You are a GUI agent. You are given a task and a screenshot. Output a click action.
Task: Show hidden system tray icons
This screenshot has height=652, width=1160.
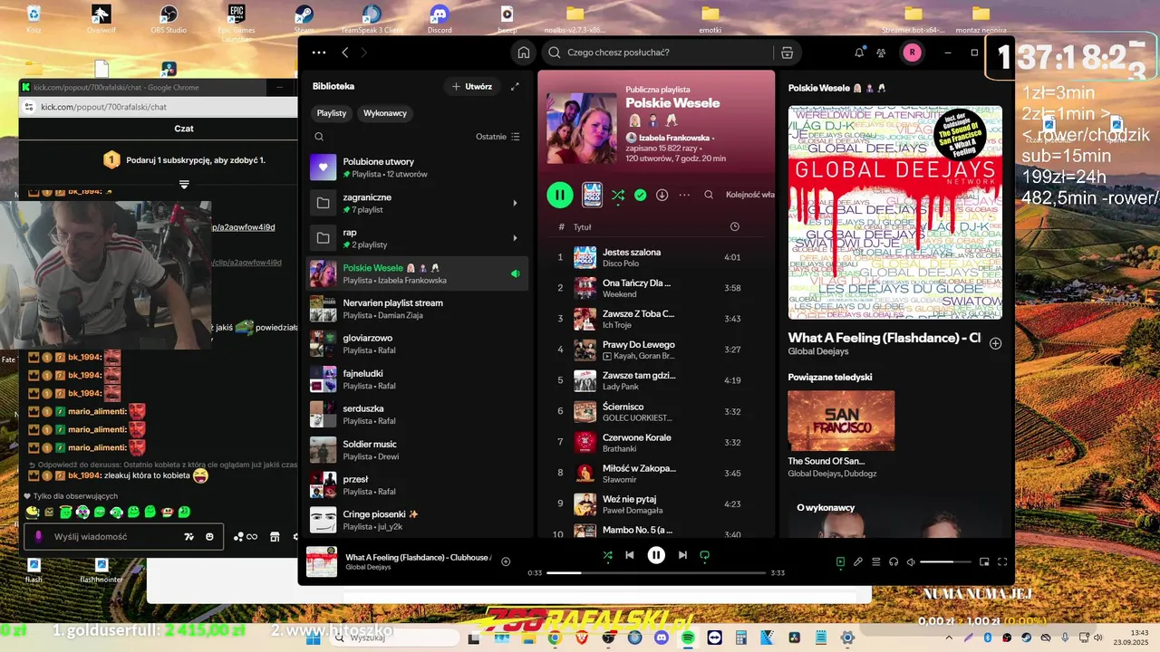coord(949,638)
